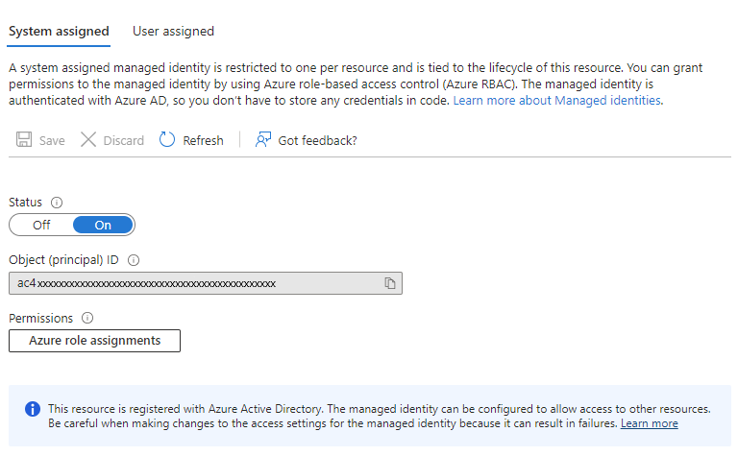Click the feedback person icon
738x456 pixels.
click(263, 140)
